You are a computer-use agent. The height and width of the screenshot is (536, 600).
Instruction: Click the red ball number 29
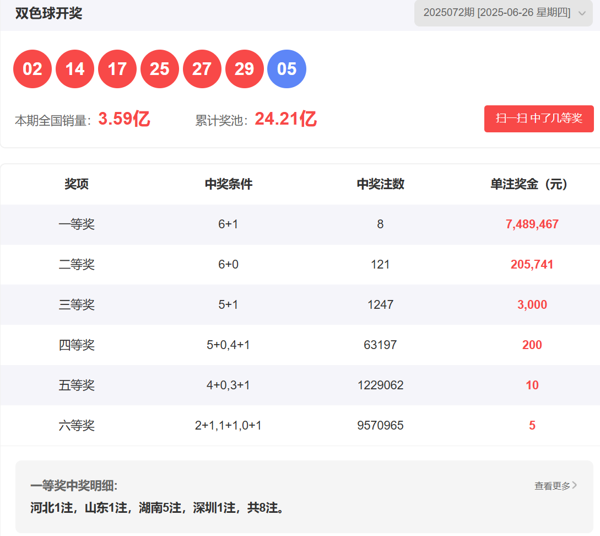[245, 69]
